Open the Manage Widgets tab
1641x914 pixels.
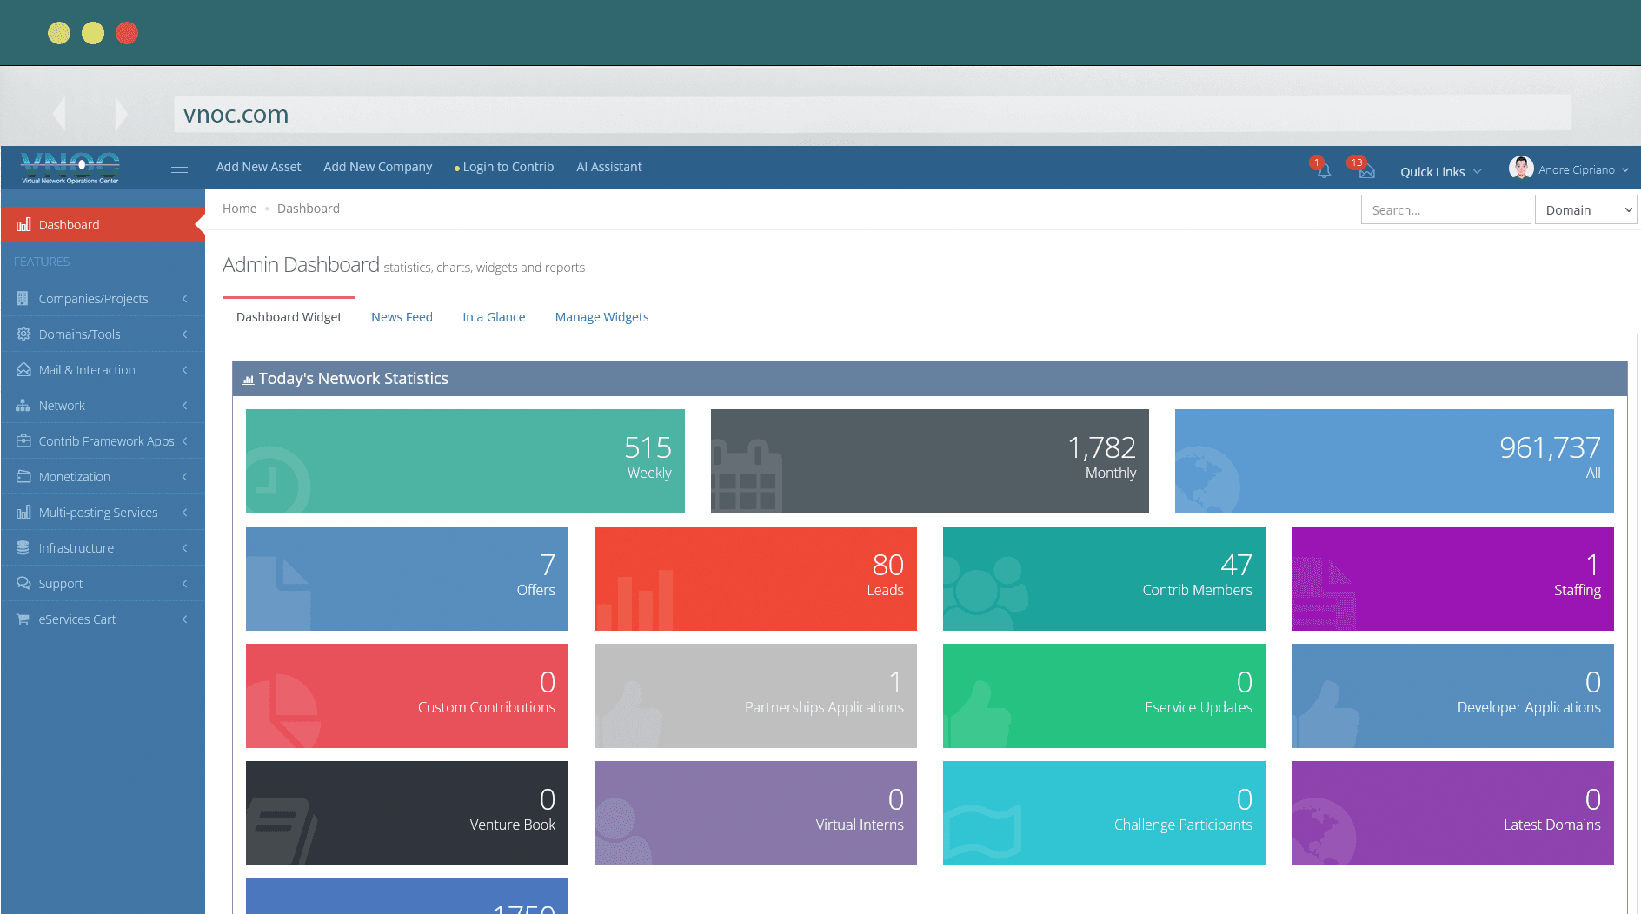pyautogui.click(x=601, y=317)
